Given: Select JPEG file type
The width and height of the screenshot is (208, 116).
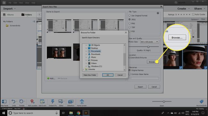Looking at the screenshot, I should coord(130,19).
